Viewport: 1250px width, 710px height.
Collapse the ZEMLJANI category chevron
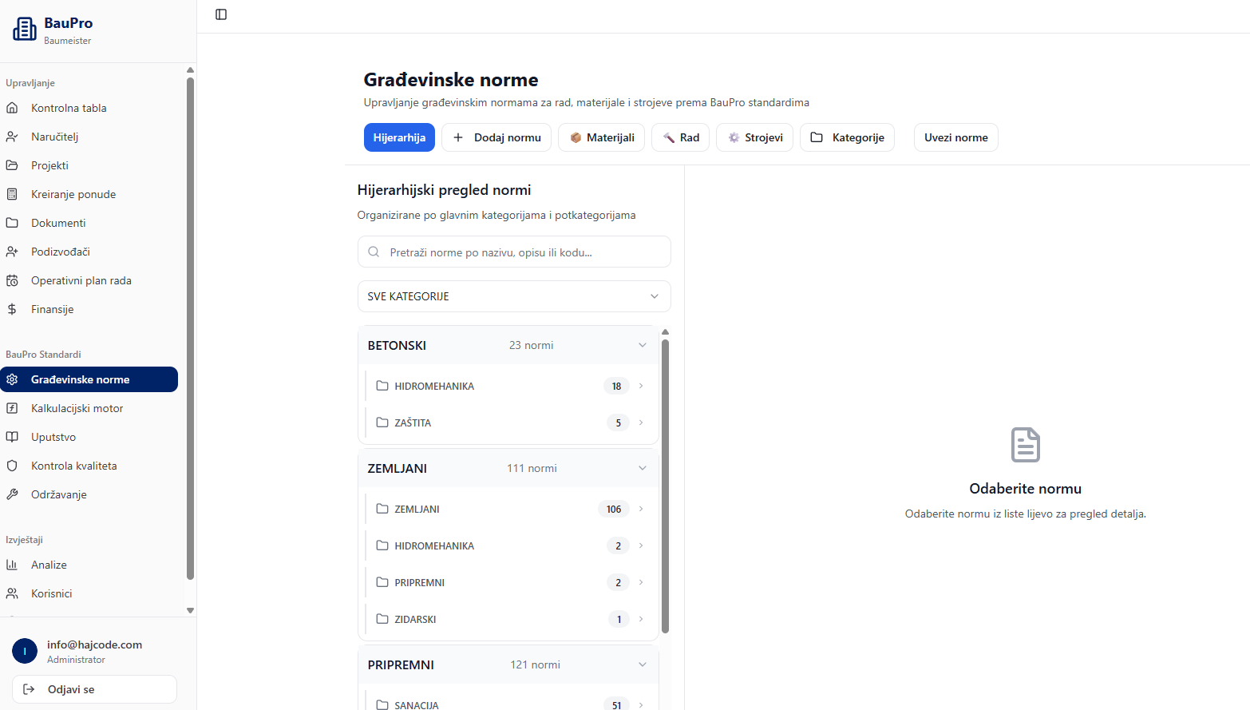click(643, 468)
